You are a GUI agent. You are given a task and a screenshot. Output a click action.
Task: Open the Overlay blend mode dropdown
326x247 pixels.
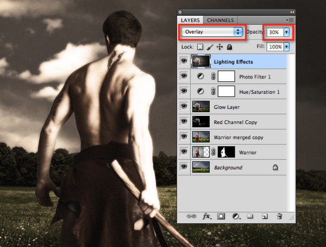pos(212,32)
